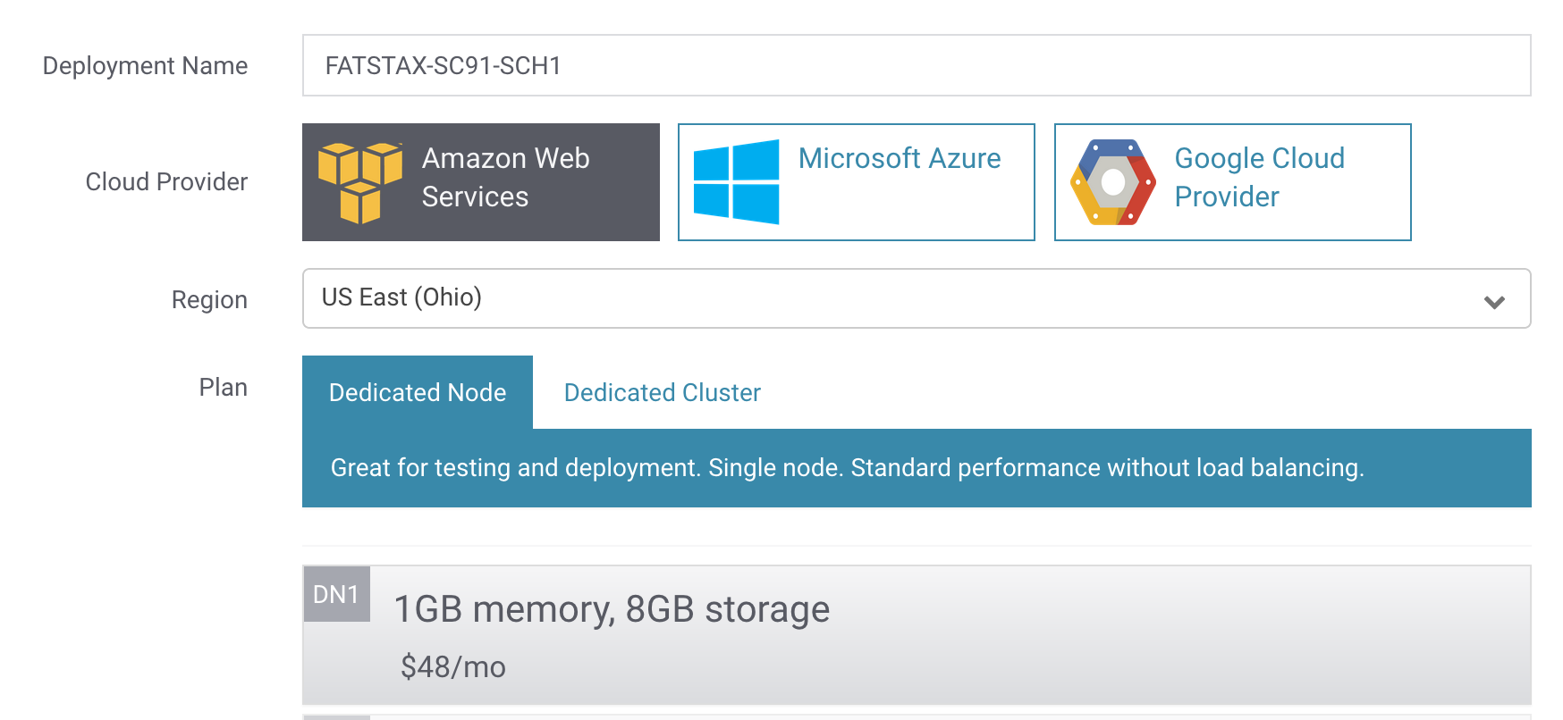
Task: Click the $48/mo price text
Action: click(452, 667)
